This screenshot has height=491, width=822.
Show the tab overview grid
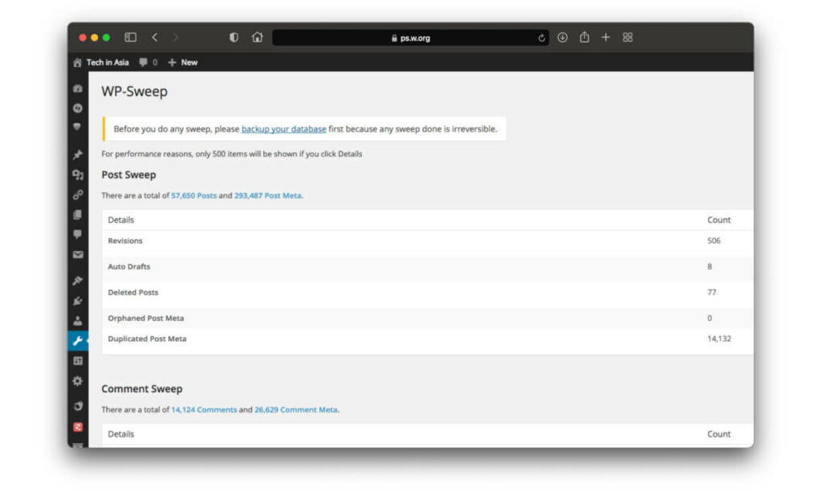tap(628, 37)
